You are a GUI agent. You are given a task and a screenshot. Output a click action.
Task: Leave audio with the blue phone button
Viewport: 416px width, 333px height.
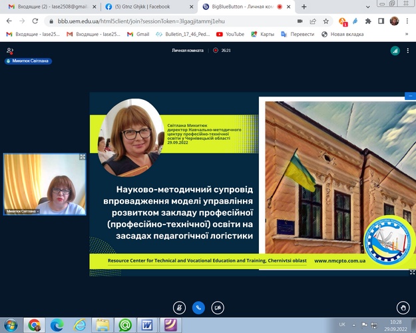[198, 308]
